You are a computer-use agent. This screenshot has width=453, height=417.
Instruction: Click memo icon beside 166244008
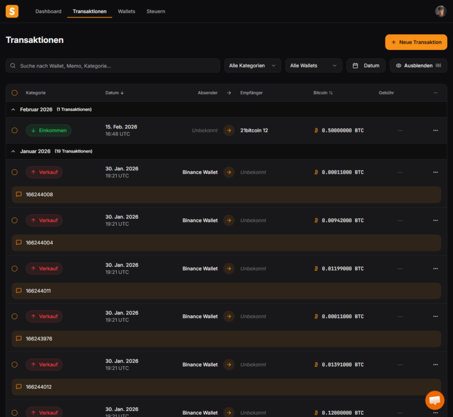(x=19, y=194)
